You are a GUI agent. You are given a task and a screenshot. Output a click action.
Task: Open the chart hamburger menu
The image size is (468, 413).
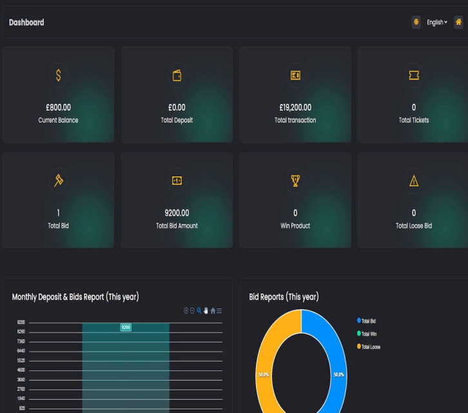tap(219, 311)
